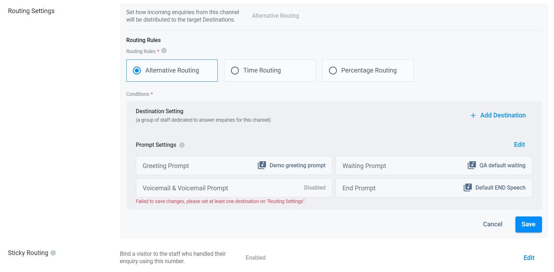Image resolution: width=554 pixels, height=272 pixels.
Task: Choose the Time Routing option
Action: pos(235,70)
